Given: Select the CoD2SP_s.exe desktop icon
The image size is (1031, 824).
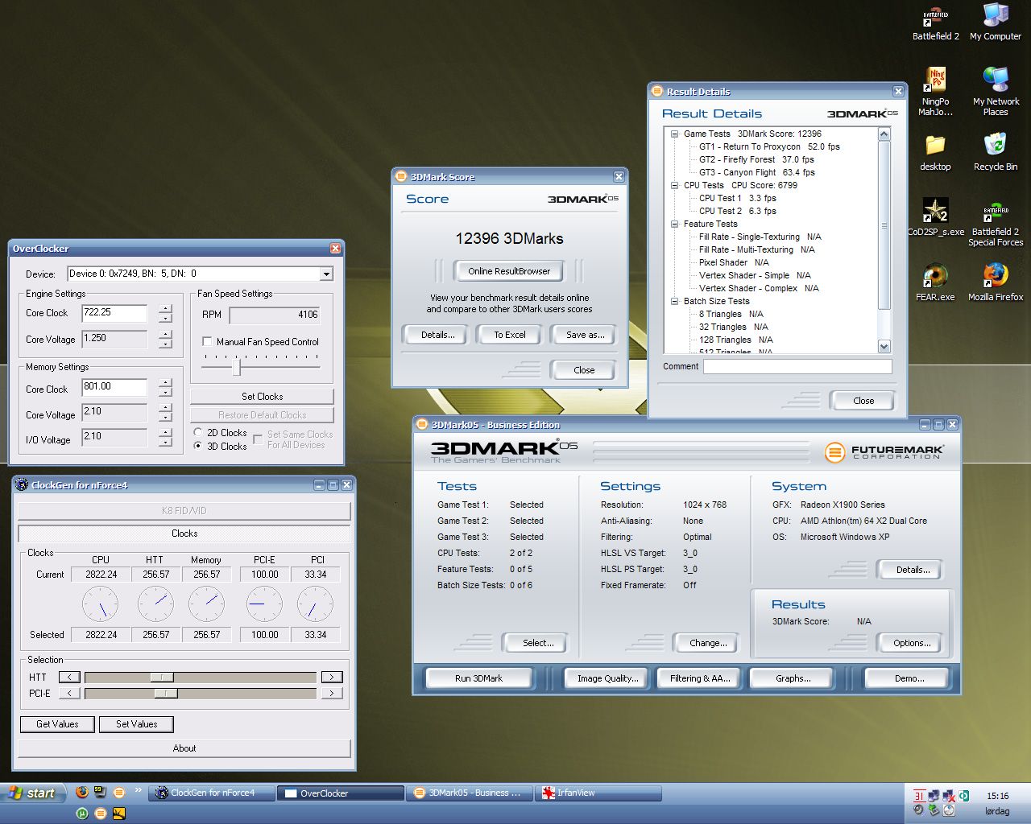Looking at the screenshot, I should pos(935,217).
